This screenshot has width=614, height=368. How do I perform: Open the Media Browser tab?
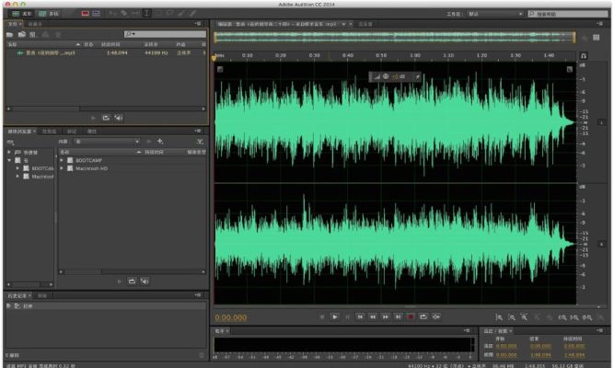(x=20, y=132)
